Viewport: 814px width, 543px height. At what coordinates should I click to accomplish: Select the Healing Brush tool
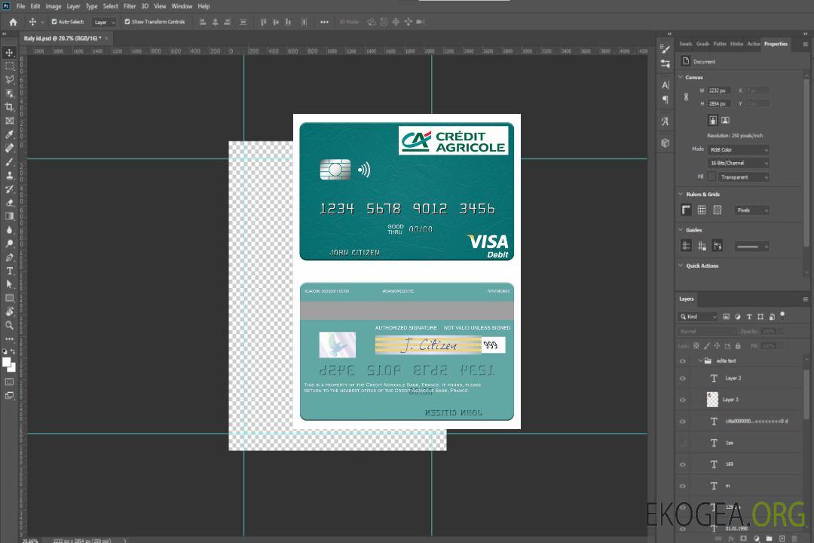pos(9,148)
